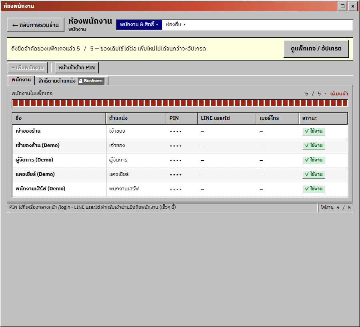Toggle ใช้งาน status for ผู้จัดการ (Demo)
This screenshot has height=327, width=360.
click(x=314, y=160)
